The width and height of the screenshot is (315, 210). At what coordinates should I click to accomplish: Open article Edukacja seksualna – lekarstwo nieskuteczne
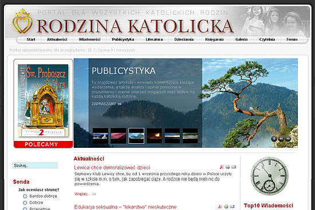click(125, 207)
